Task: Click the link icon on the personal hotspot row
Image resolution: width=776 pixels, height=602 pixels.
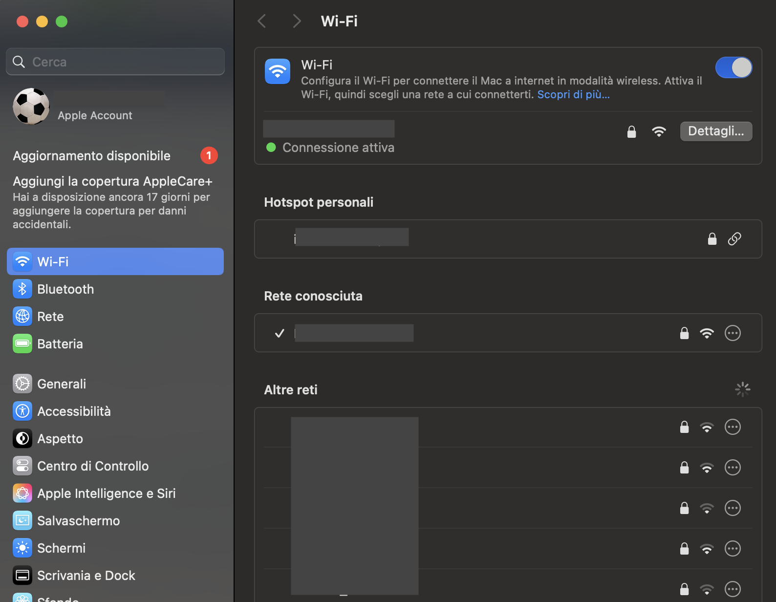Action: 734,238
